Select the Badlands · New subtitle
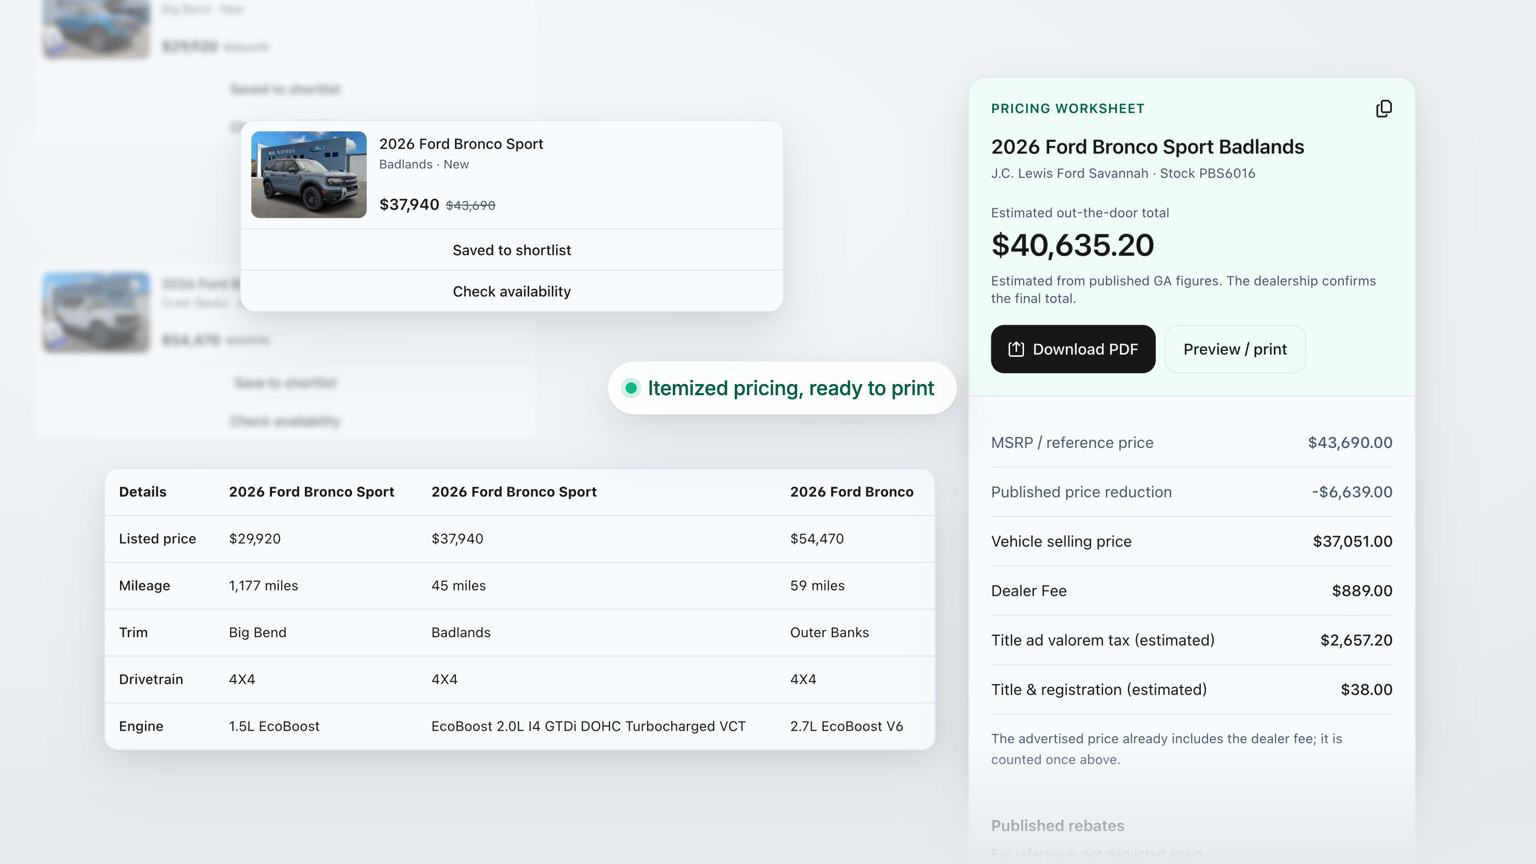 (424, 164)
